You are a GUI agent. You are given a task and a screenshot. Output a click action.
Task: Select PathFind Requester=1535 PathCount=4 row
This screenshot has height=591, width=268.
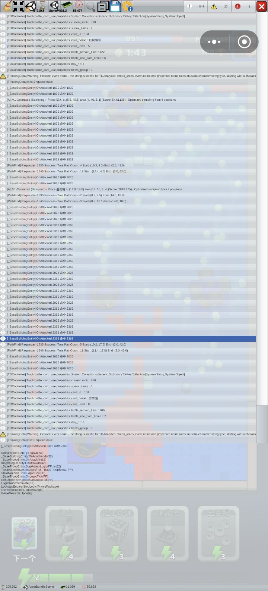point(128,165)
